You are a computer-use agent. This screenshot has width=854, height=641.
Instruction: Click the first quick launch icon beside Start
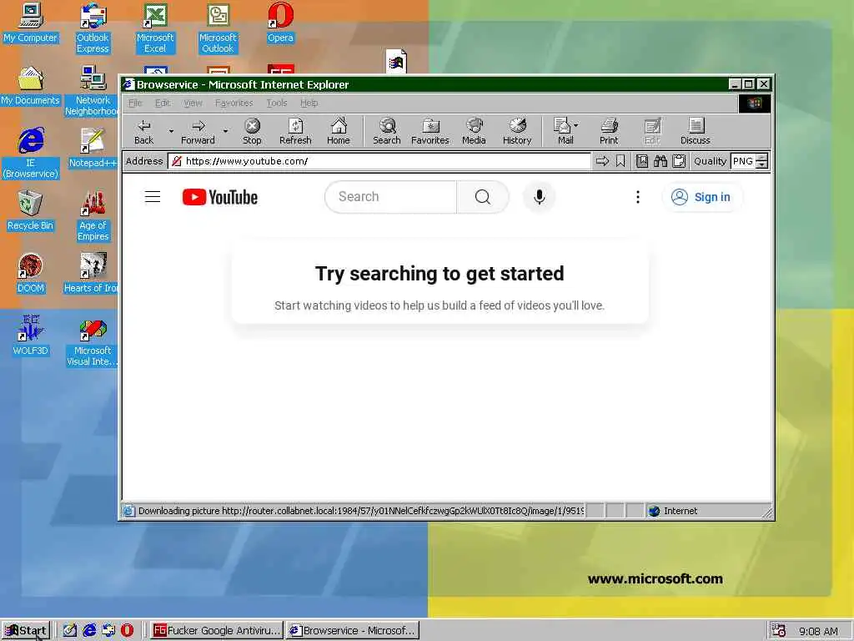click(x=70, y=631)
